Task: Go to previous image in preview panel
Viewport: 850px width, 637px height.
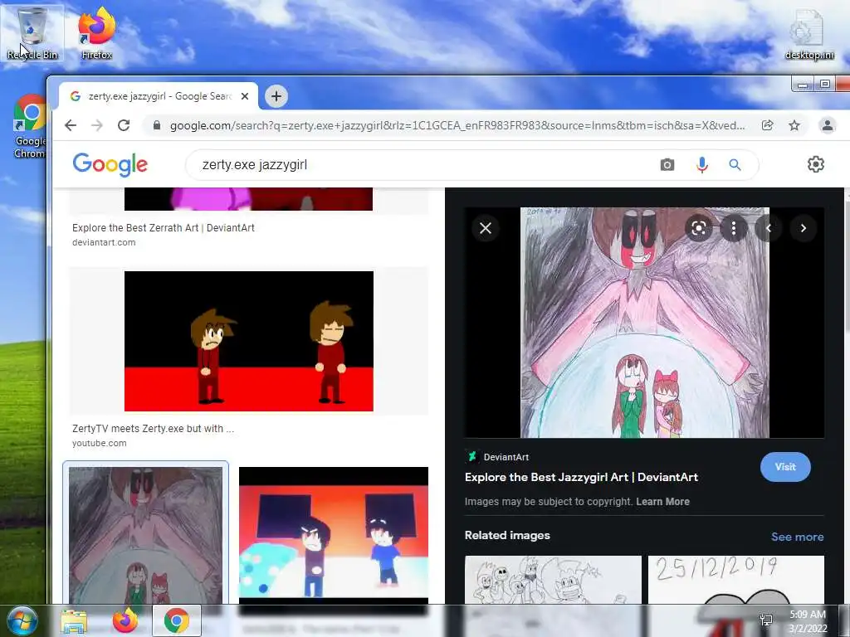Action: (x=769, y=229)
